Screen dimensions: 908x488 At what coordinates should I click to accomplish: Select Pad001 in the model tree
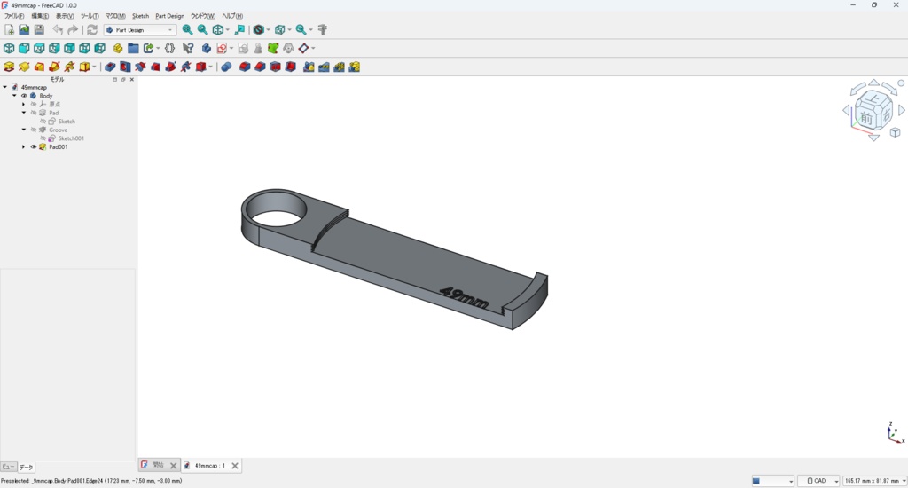[59, 146]
